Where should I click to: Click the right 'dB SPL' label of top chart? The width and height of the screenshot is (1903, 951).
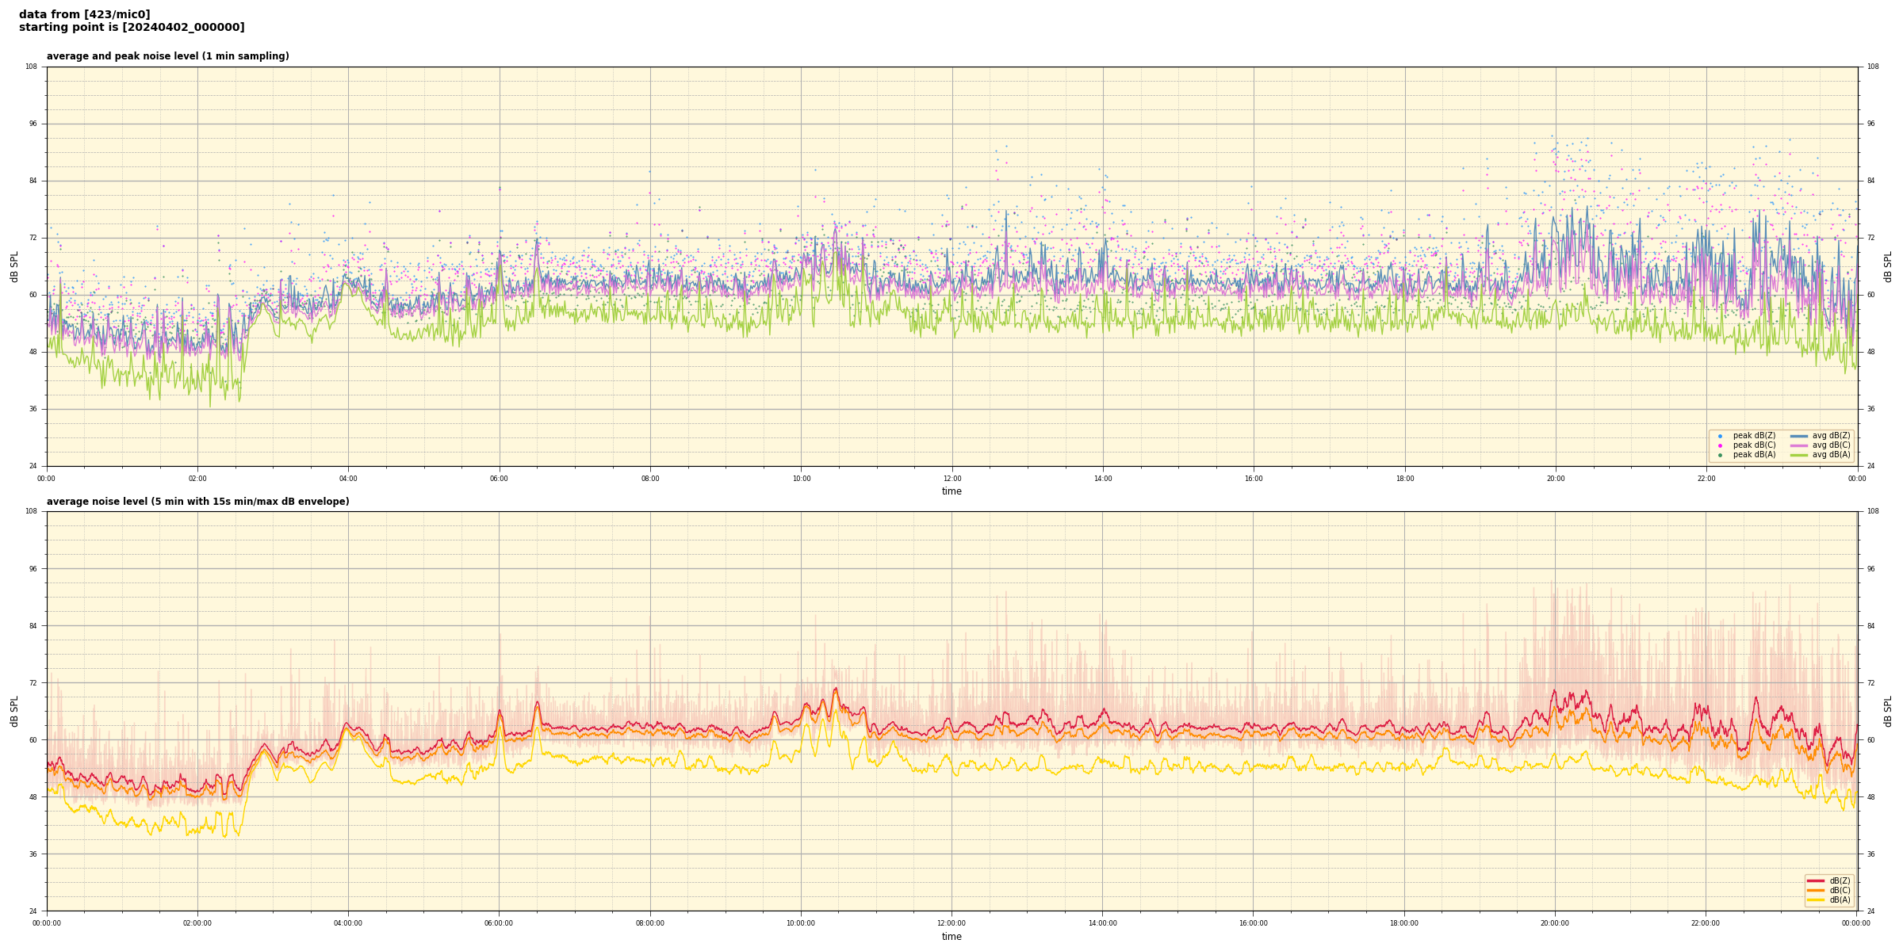pos(1888,266)
